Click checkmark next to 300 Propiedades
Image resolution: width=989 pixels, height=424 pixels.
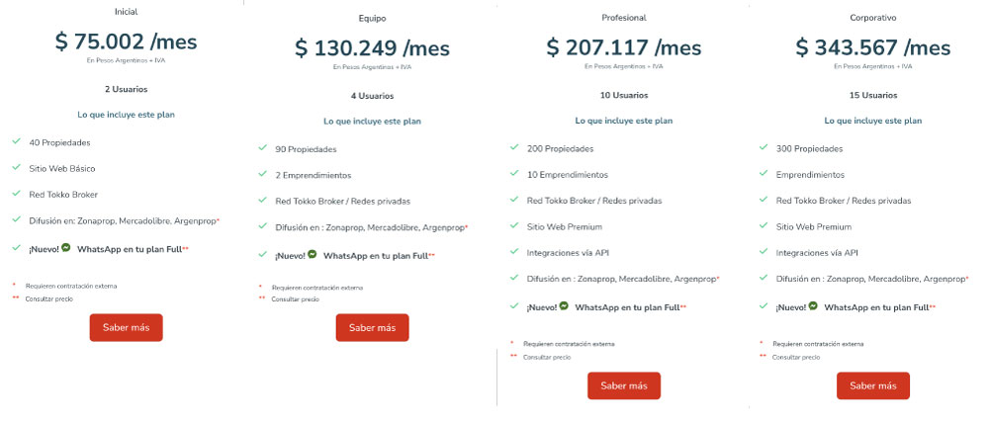[764, 148]
